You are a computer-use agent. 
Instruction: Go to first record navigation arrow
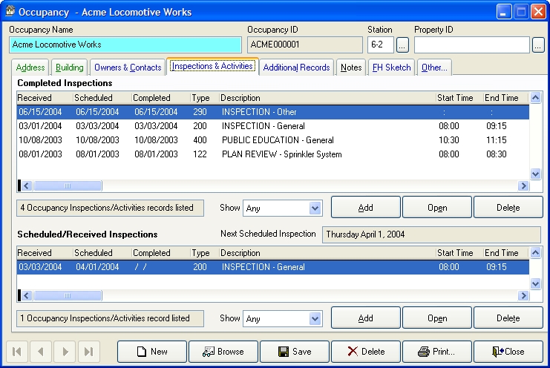17,352
